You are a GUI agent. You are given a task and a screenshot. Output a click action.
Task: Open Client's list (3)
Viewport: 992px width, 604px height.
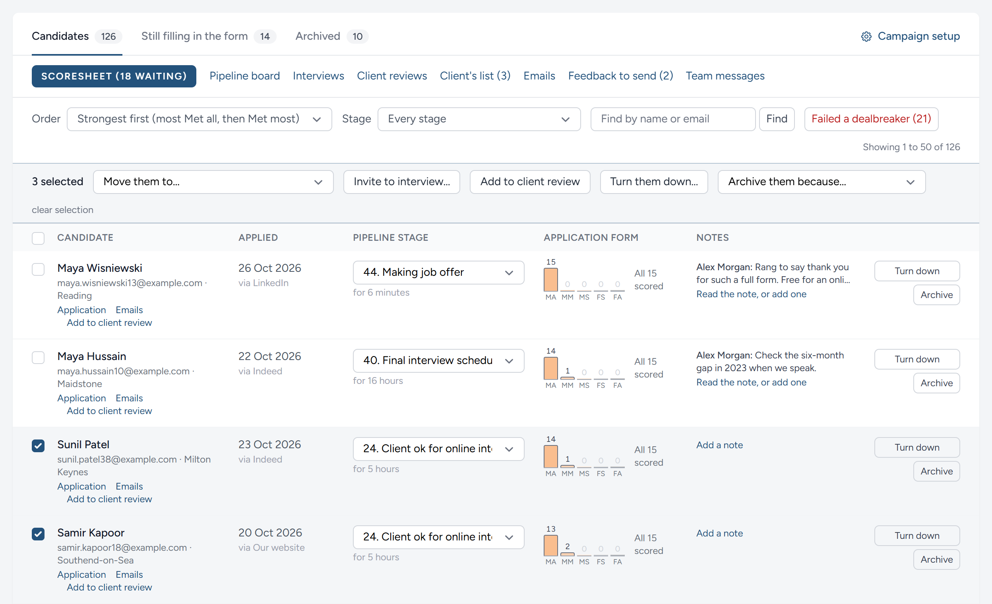475,75
